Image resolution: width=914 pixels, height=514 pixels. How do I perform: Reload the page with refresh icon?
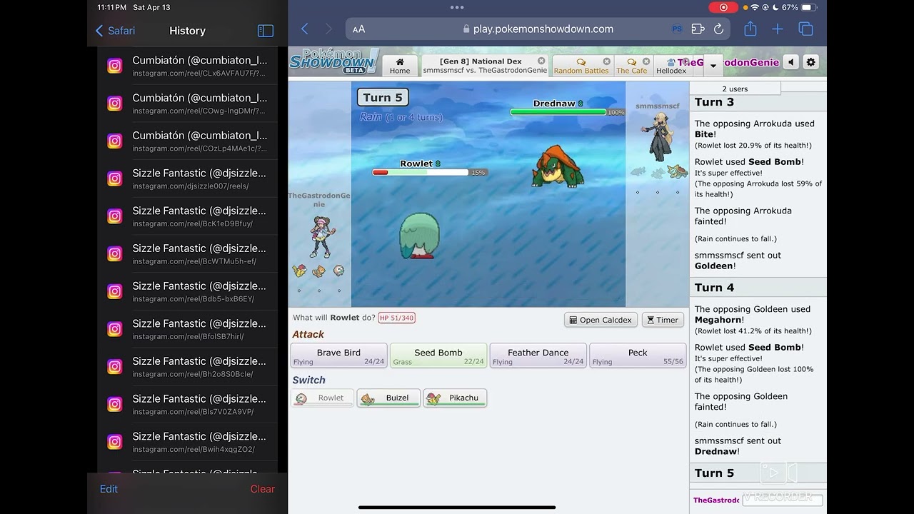(718, 29)
